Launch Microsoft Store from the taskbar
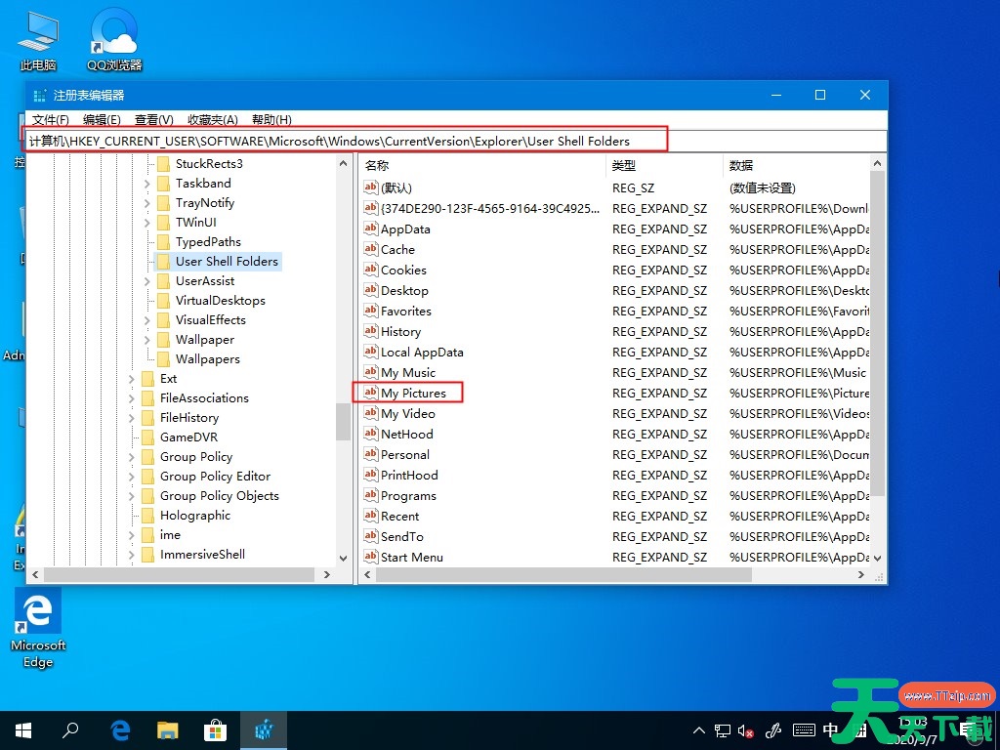The image size is (1000, 750). click(x=215, y=729)
